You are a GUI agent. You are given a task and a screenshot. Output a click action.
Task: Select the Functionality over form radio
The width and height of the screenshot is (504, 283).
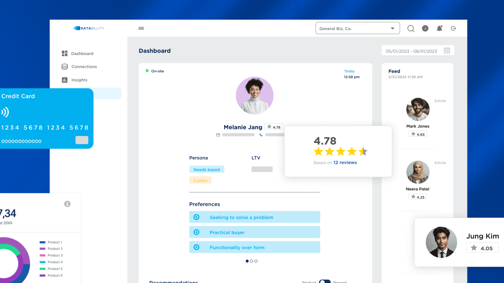click(x=196, y=247)
